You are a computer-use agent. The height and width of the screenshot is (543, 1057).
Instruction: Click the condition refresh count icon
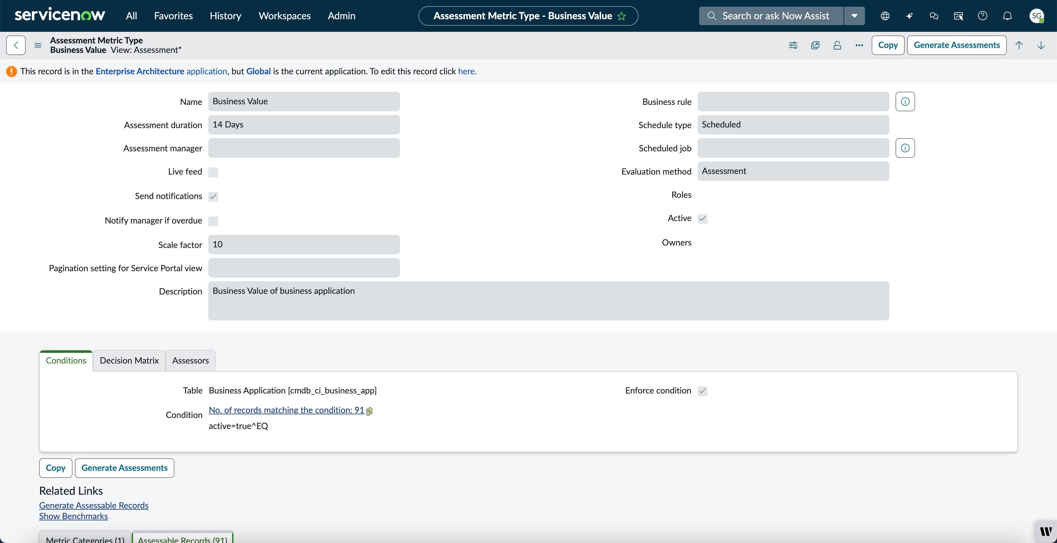[x=369, y=411]
